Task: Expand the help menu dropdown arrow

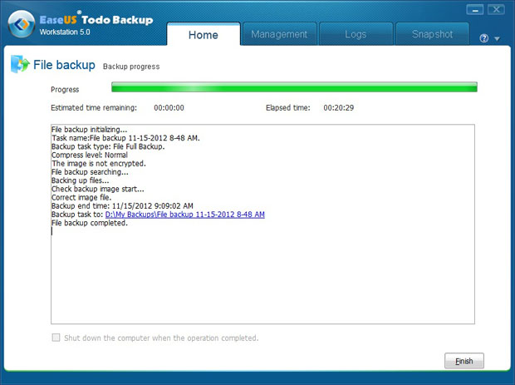Action: (497, 39)
